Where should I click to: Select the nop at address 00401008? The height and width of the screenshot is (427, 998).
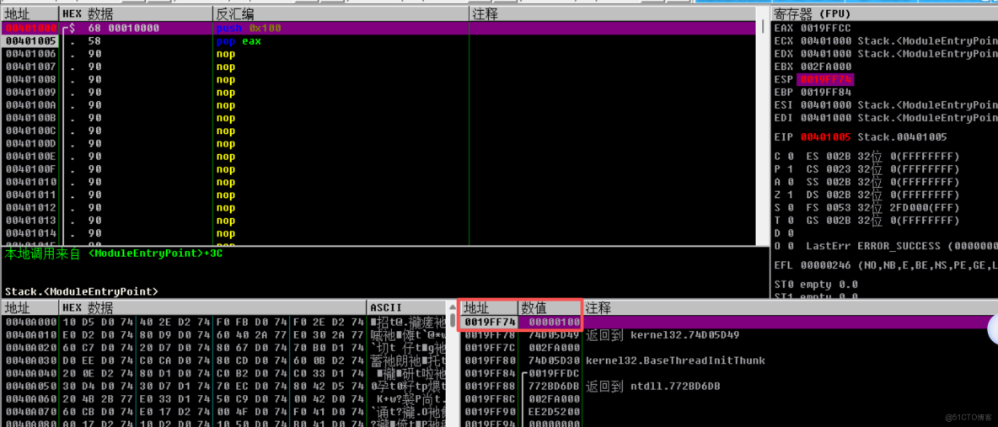pos(225,79)
